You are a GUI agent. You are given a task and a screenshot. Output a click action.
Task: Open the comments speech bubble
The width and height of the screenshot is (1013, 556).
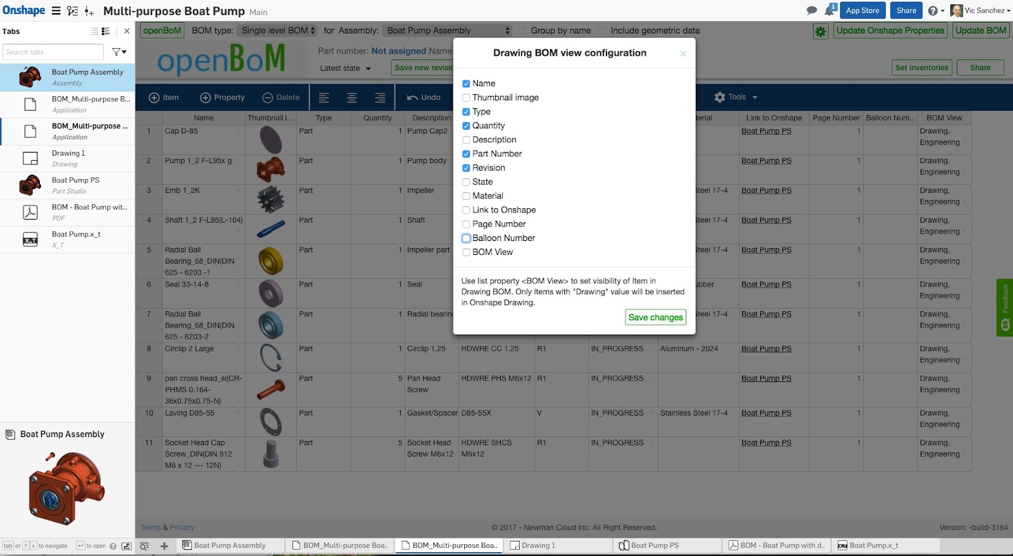coord(812,10)
